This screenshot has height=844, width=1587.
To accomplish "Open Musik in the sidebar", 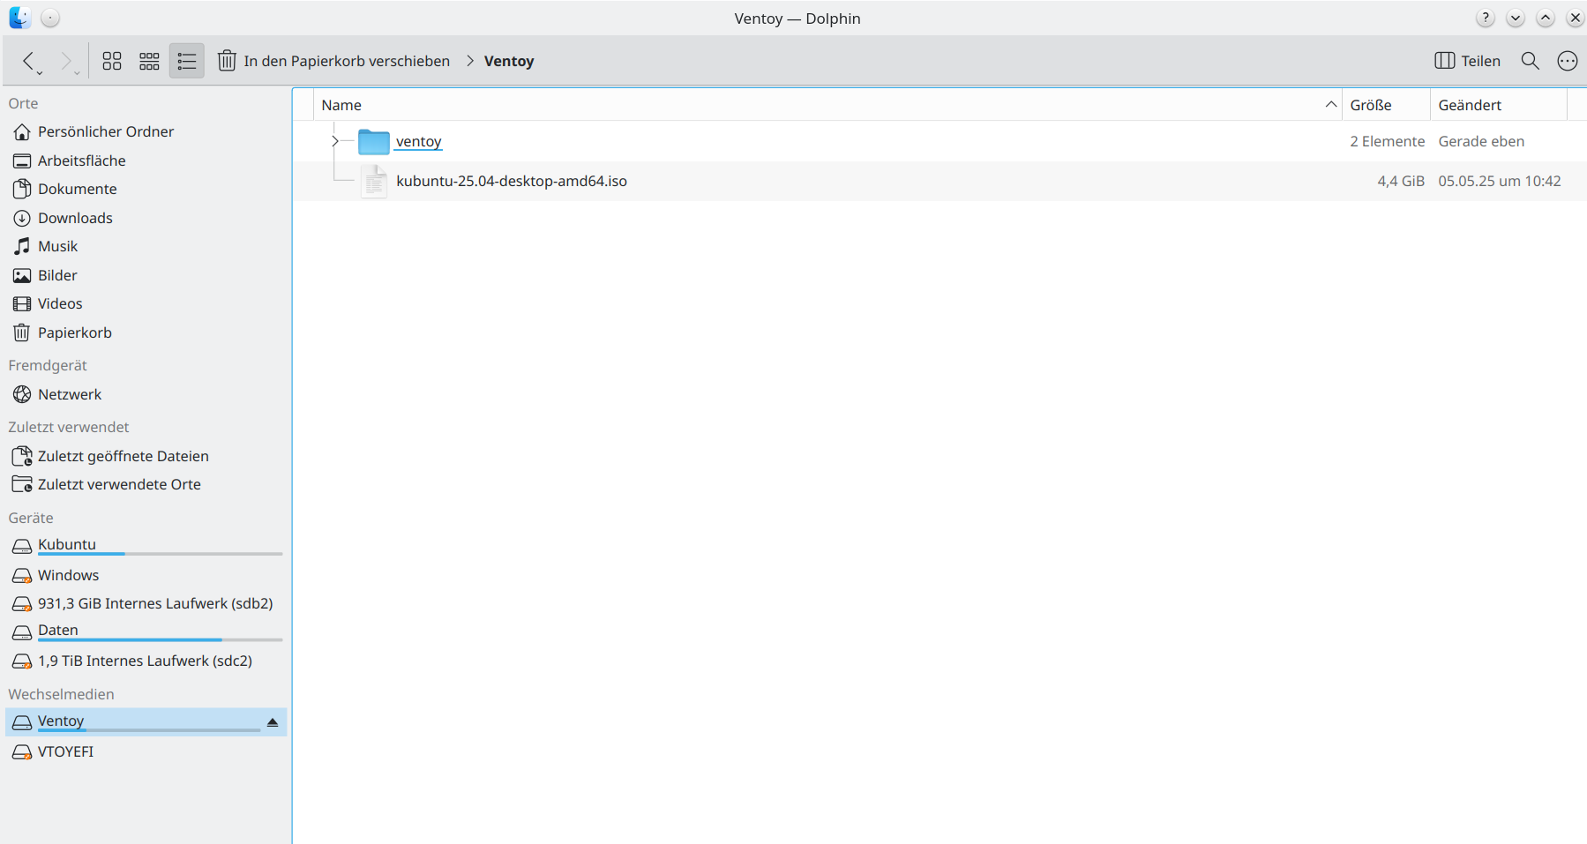I will click(146, 246).
